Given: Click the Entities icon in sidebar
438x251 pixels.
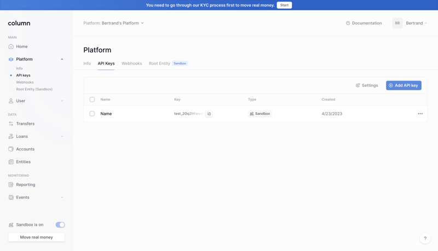Looking at the screenshot, I should point(11,162).
